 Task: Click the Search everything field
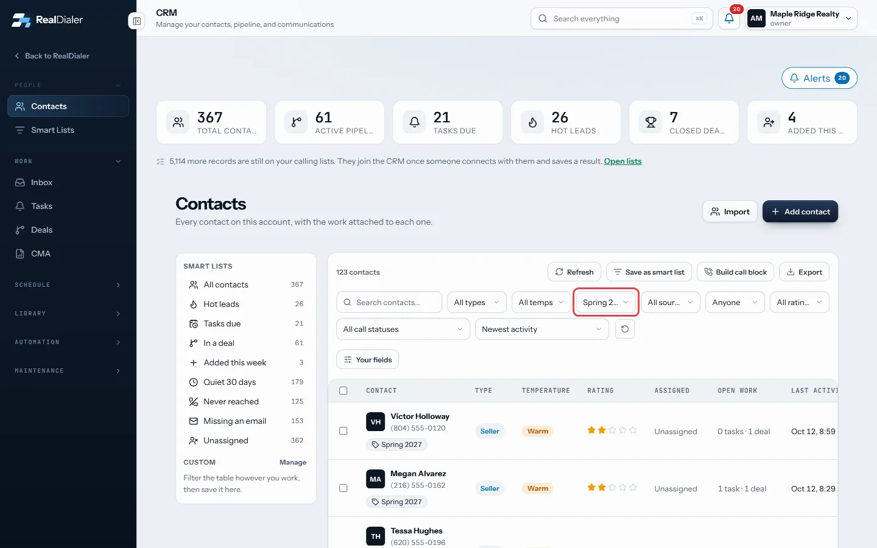click(621, 19)
